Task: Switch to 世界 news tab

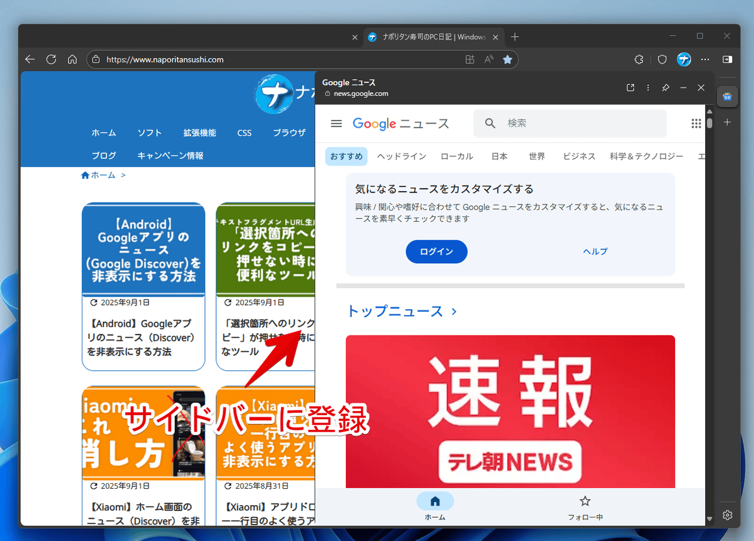Action: pos(537,157)
